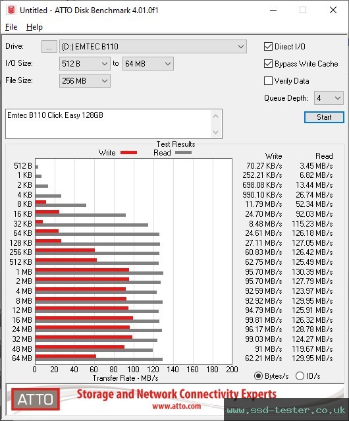Click the description box scroll up arrow
The height and width of the screenshot is (421, 349).
click(x=216, y=116)
